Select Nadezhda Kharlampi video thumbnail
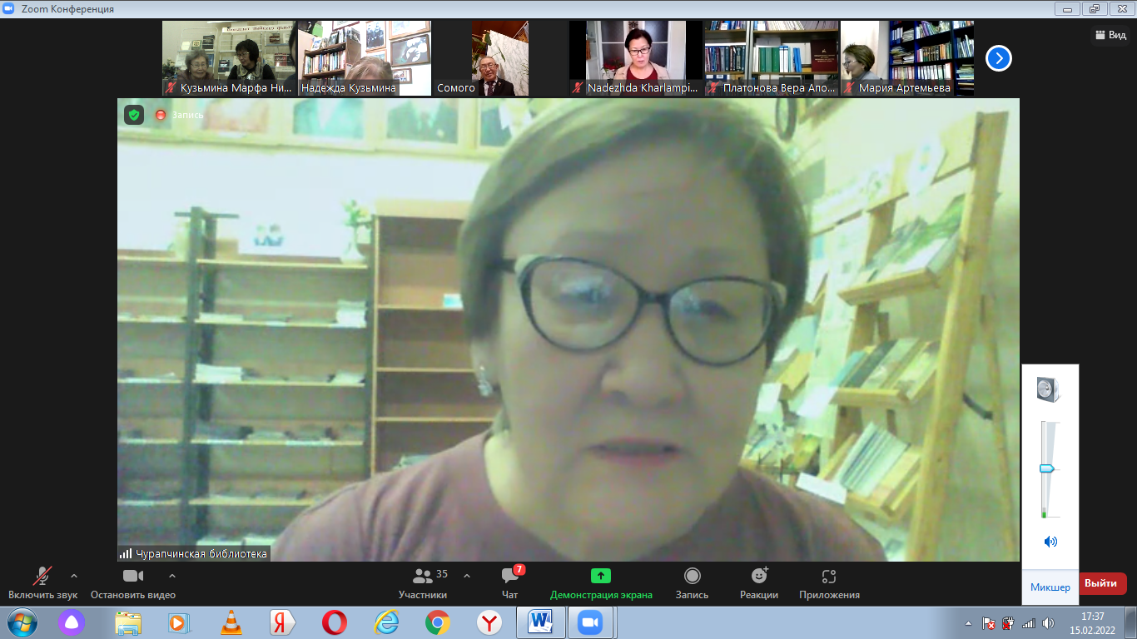 click(636, 58)
